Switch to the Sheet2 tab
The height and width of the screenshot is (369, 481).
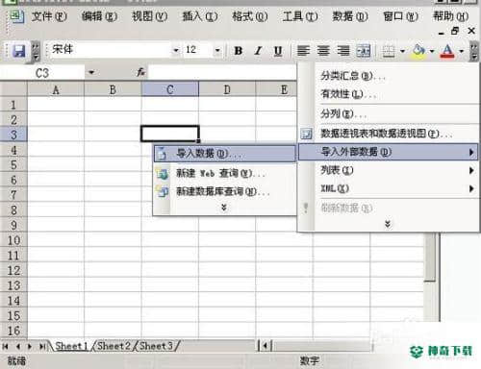pyautogui.click(x=114, y=346)
